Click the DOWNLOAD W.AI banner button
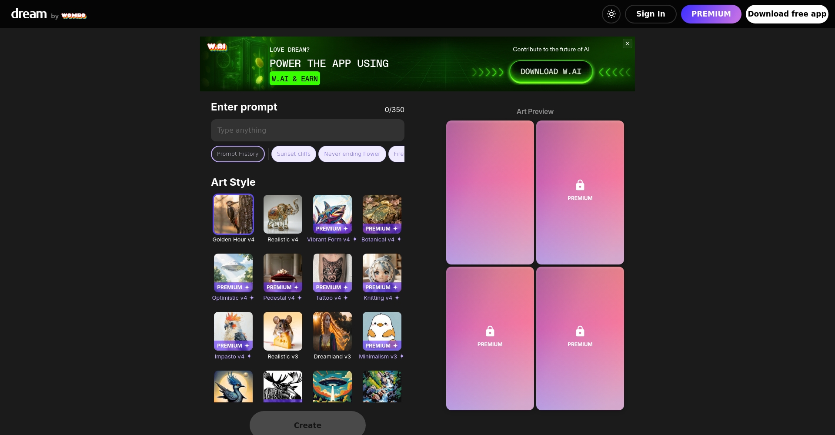The width and height of the screenshot is (835, 435). pos(551,72)
